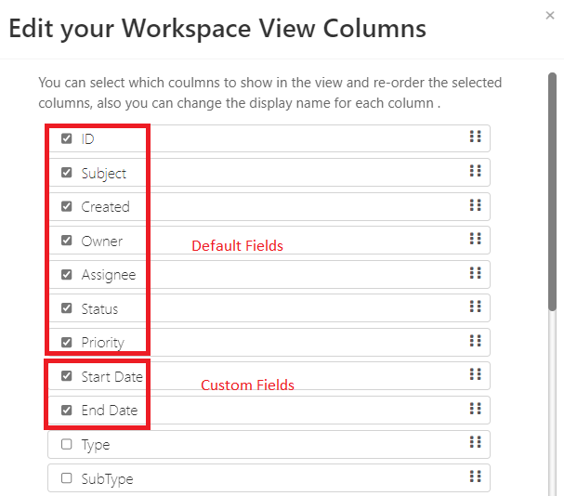Close the Edit Workspace View Columns dialog

[x=550, y=15]
